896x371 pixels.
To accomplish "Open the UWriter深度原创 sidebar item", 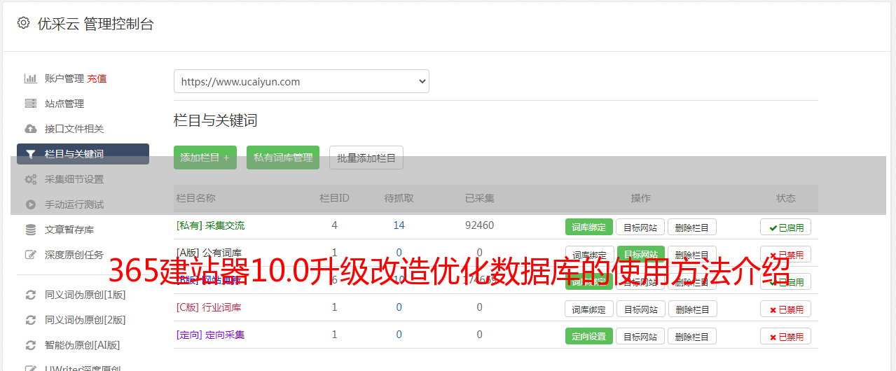I will click(x=83, y=367).
